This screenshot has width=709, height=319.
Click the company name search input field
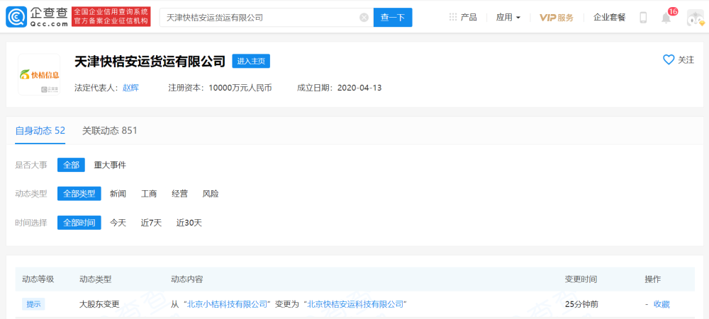pyautogui.click(x=260, y=18)
